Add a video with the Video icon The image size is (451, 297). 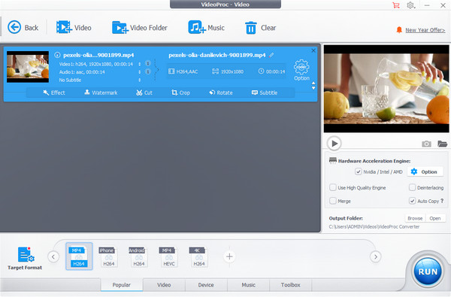pyautogui.click(x=64, y=27)
